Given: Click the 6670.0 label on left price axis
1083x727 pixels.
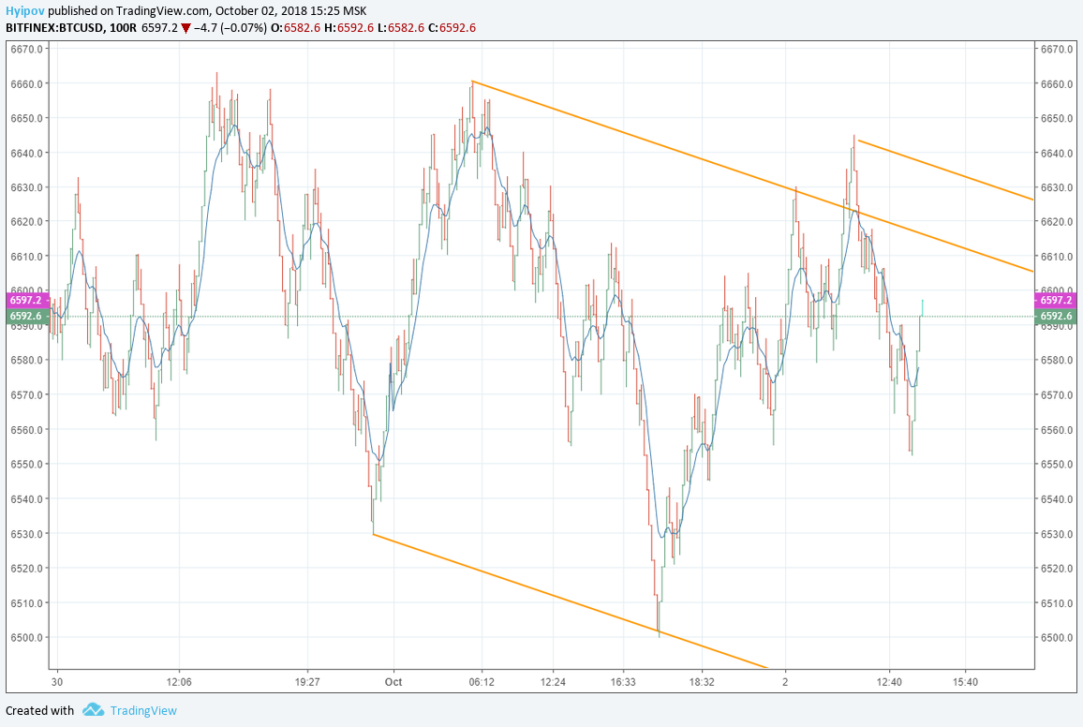Looking at the screenshot, I should [26, 49].
